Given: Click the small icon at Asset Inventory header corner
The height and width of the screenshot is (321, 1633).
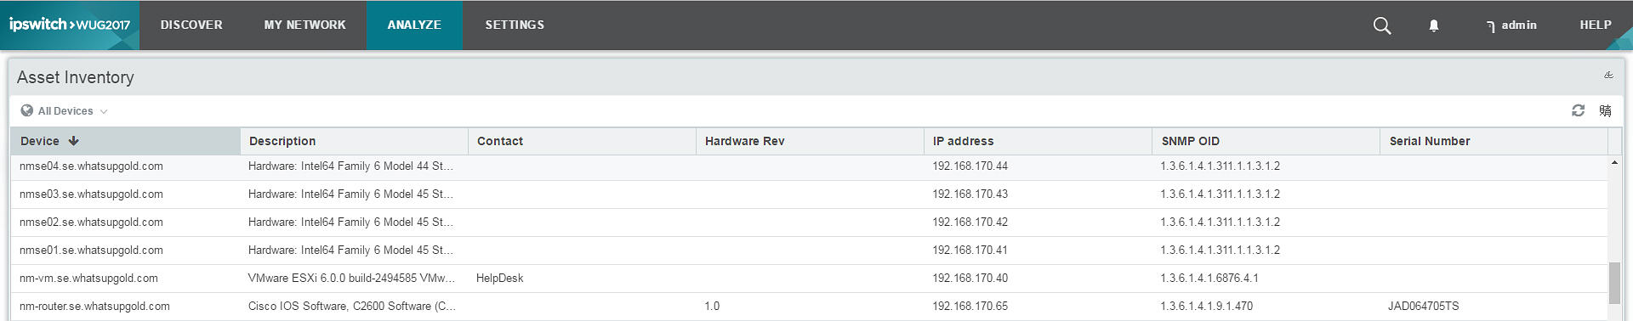Looking at the screenshot, I should click(1608, 75).
